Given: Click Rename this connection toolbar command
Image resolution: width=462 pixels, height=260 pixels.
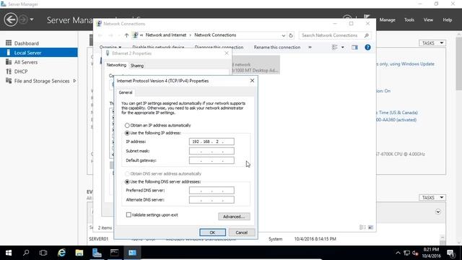Looking at the screenshot, I should (277, 47).
